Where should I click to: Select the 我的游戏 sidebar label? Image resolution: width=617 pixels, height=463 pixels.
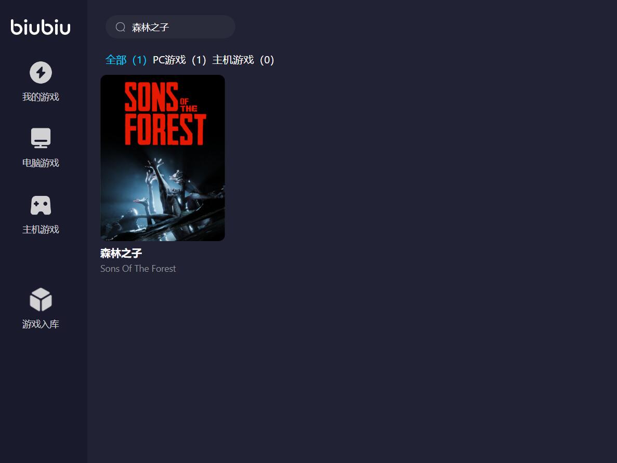[x=41, y=97]
